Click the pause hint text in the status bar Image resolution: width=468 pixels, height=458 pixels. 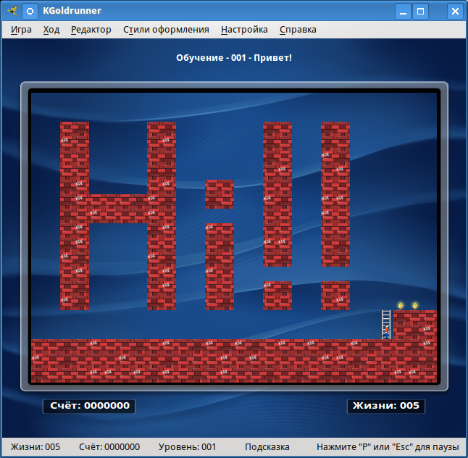coord(388,447)
